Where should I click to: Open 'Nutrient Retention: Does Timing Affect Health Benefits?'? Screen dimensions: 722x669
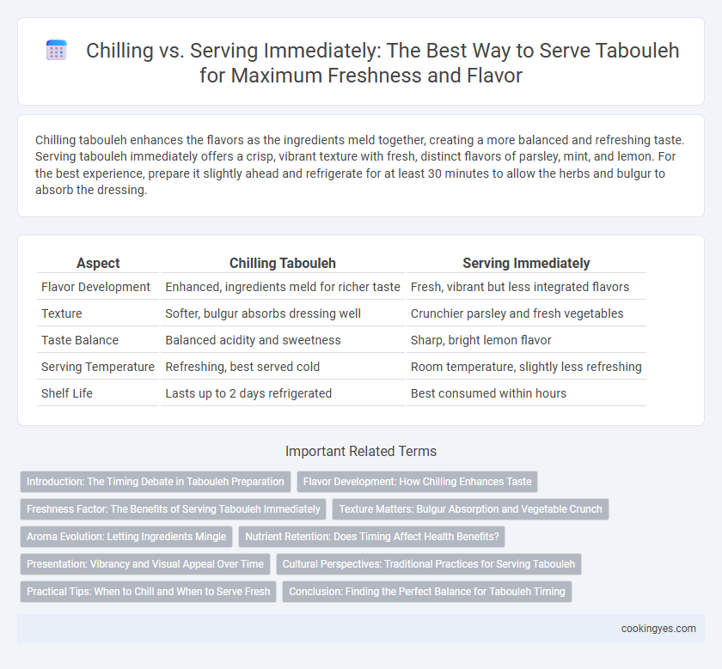(x=372, y=537)
